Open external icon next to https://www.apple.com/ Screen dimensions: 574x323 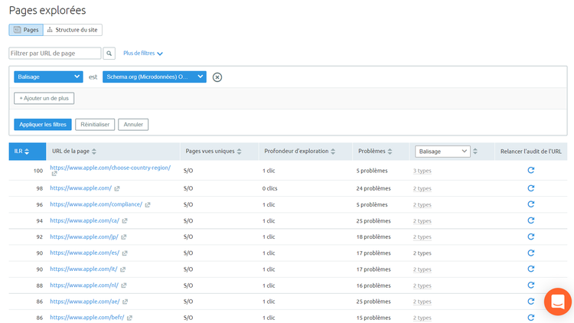click(117, 188)
